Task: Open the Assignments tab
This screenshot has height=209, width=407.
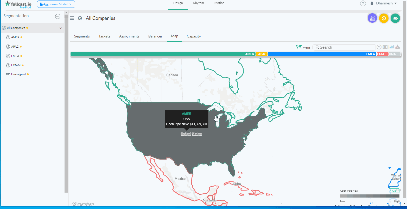Action: (x=129, y=36)
